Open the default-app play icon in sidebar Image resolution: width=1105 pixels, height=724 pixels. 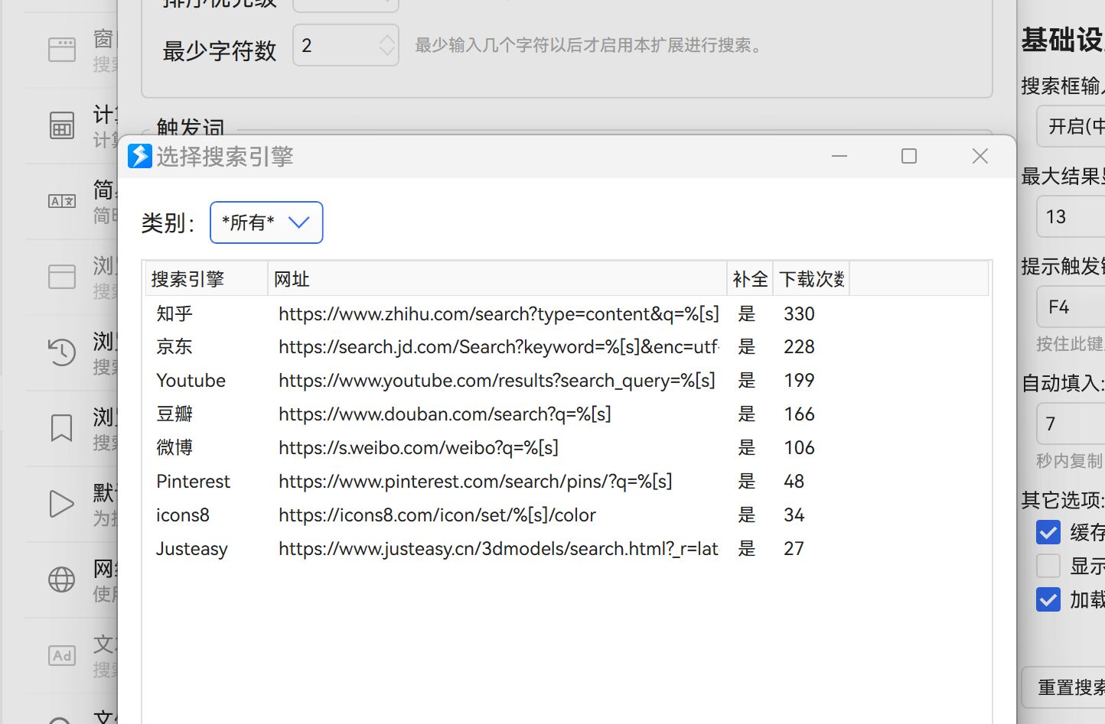[x=62, y=504]
